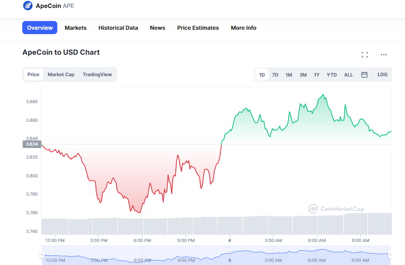Switch chart to Market Cap
405x265 pixels.
61,75
